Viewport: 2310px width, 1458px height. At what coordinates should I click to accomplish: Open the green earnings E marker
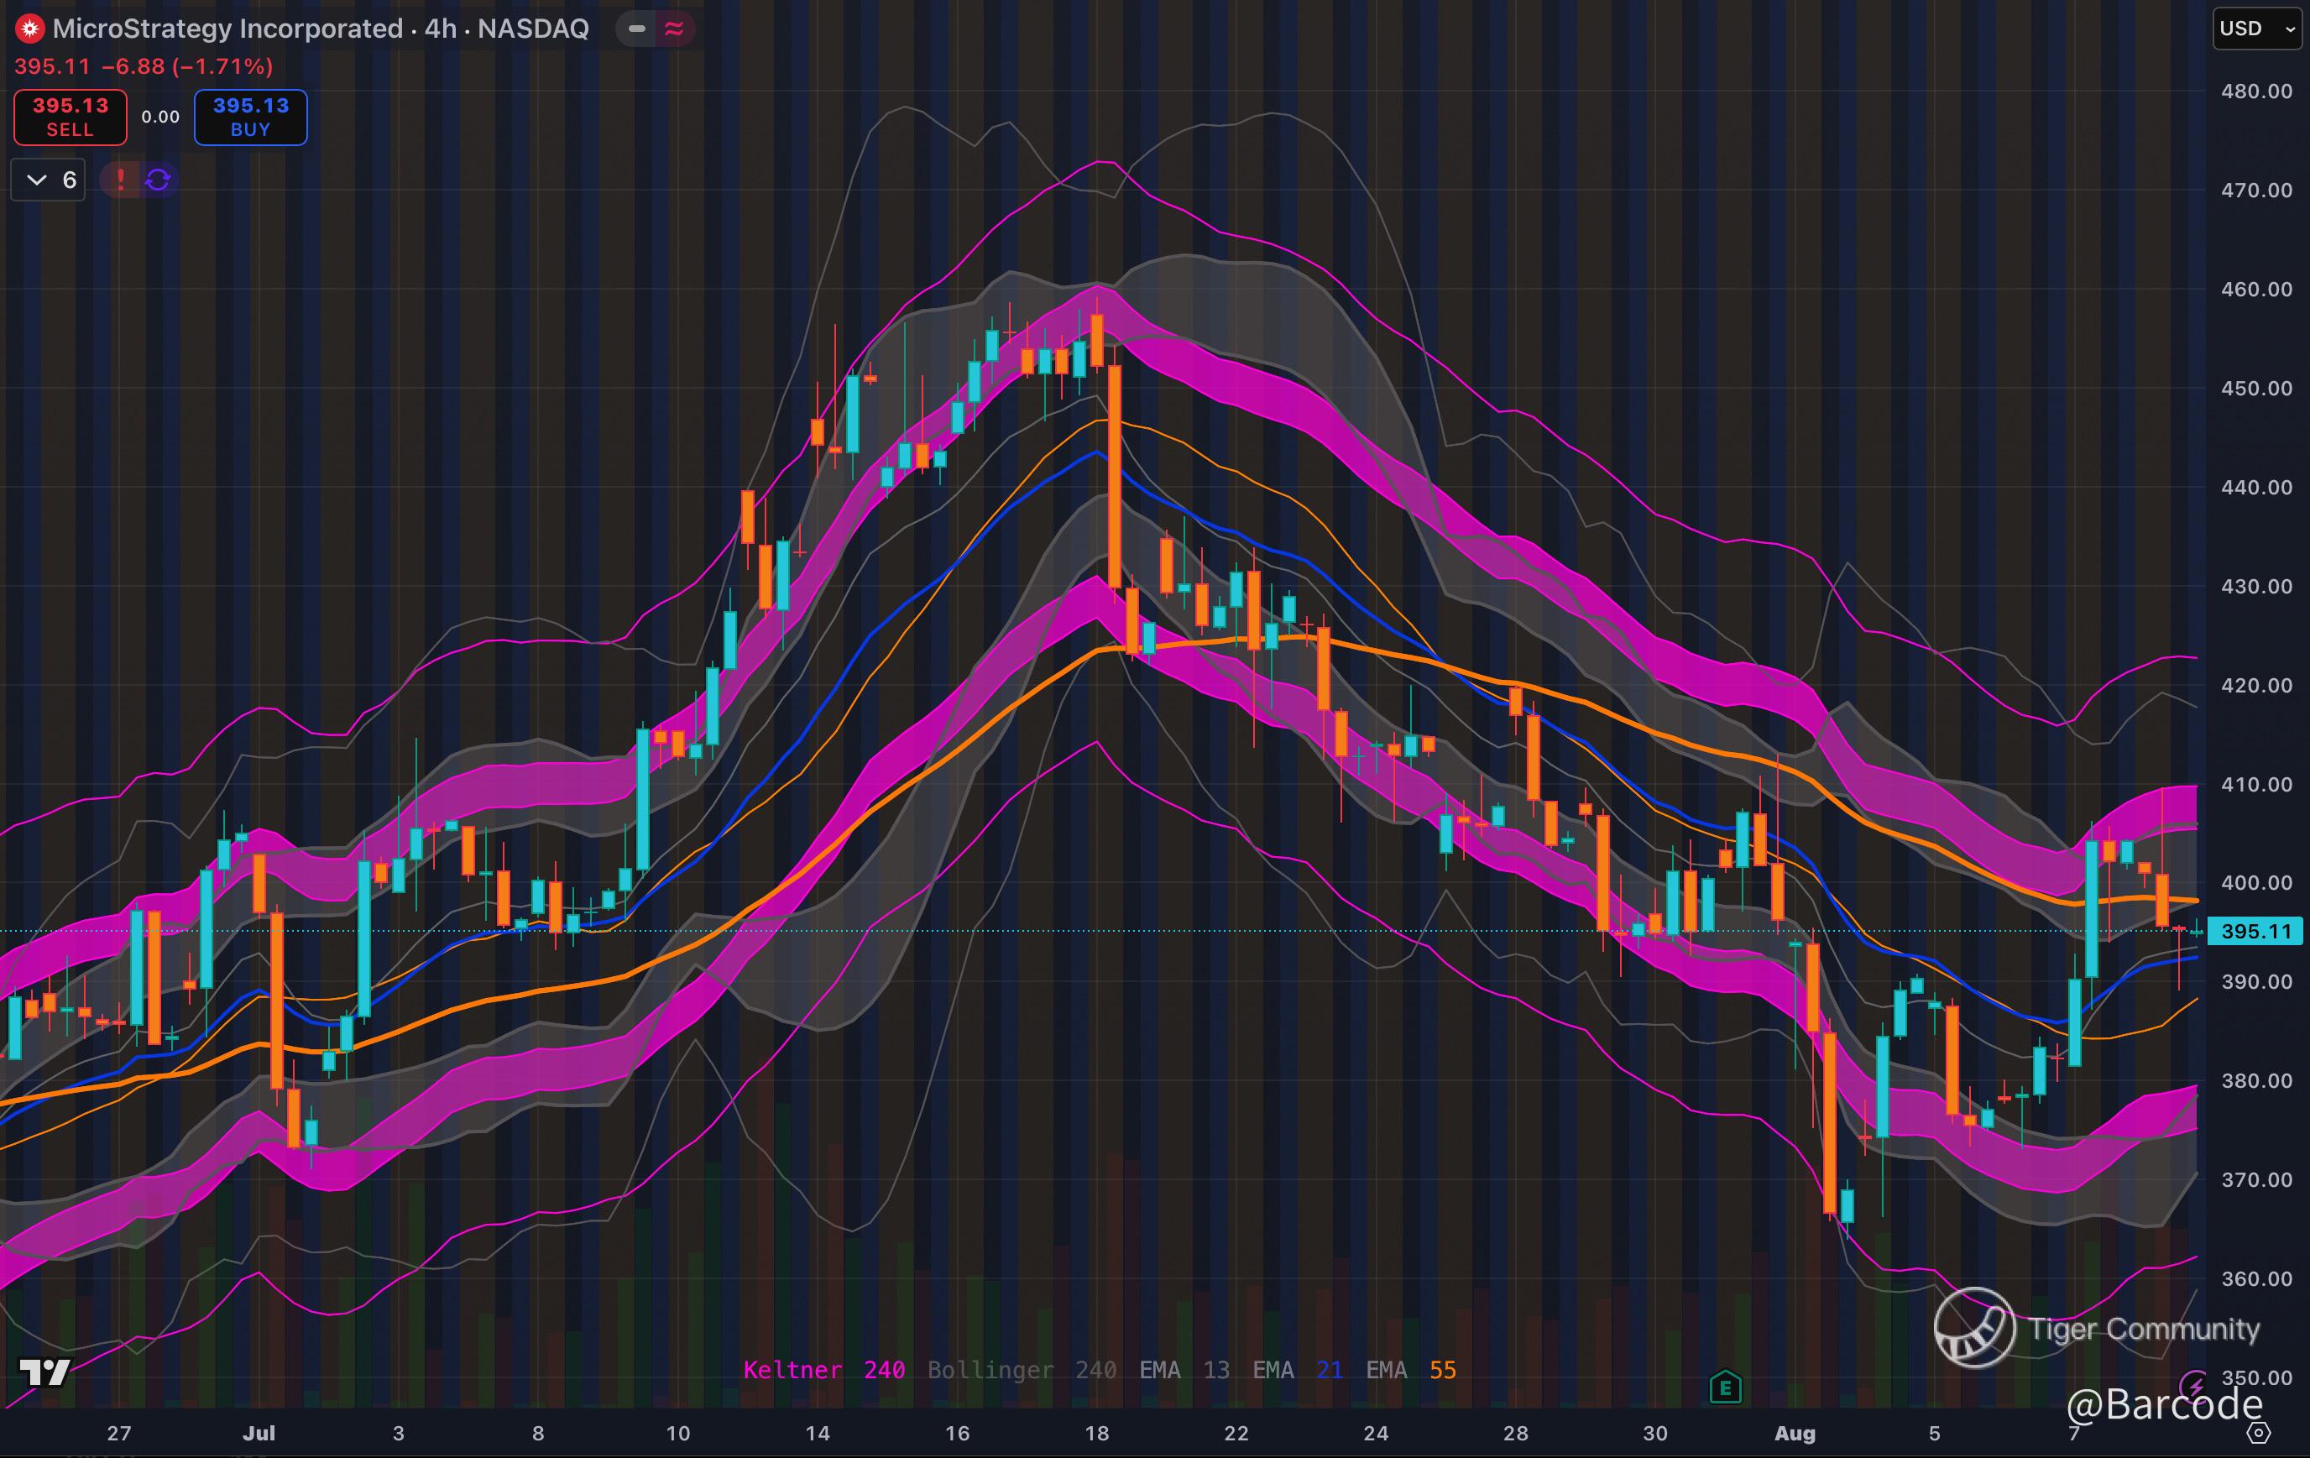pyautogui.click(x=1725, y=1387)
